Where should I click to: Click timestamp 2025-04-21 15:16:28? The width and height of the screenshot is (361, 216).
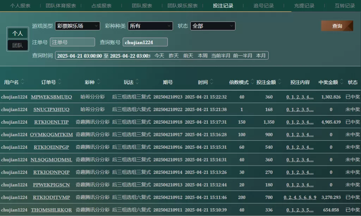pos(206,135)
